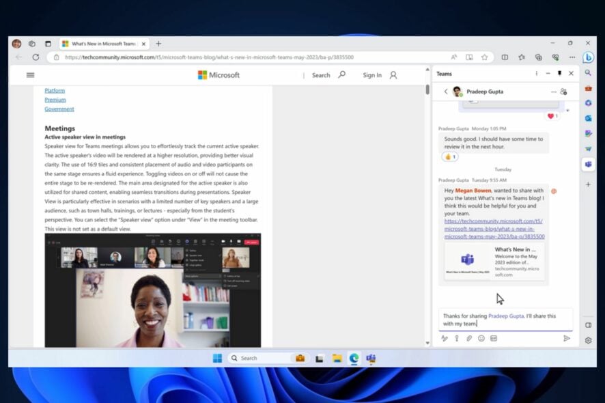This screenshot has height=403, width=605.
Task: Open Edge sidebar search icon
Action: pyautogui.click(x=588, y=71)
